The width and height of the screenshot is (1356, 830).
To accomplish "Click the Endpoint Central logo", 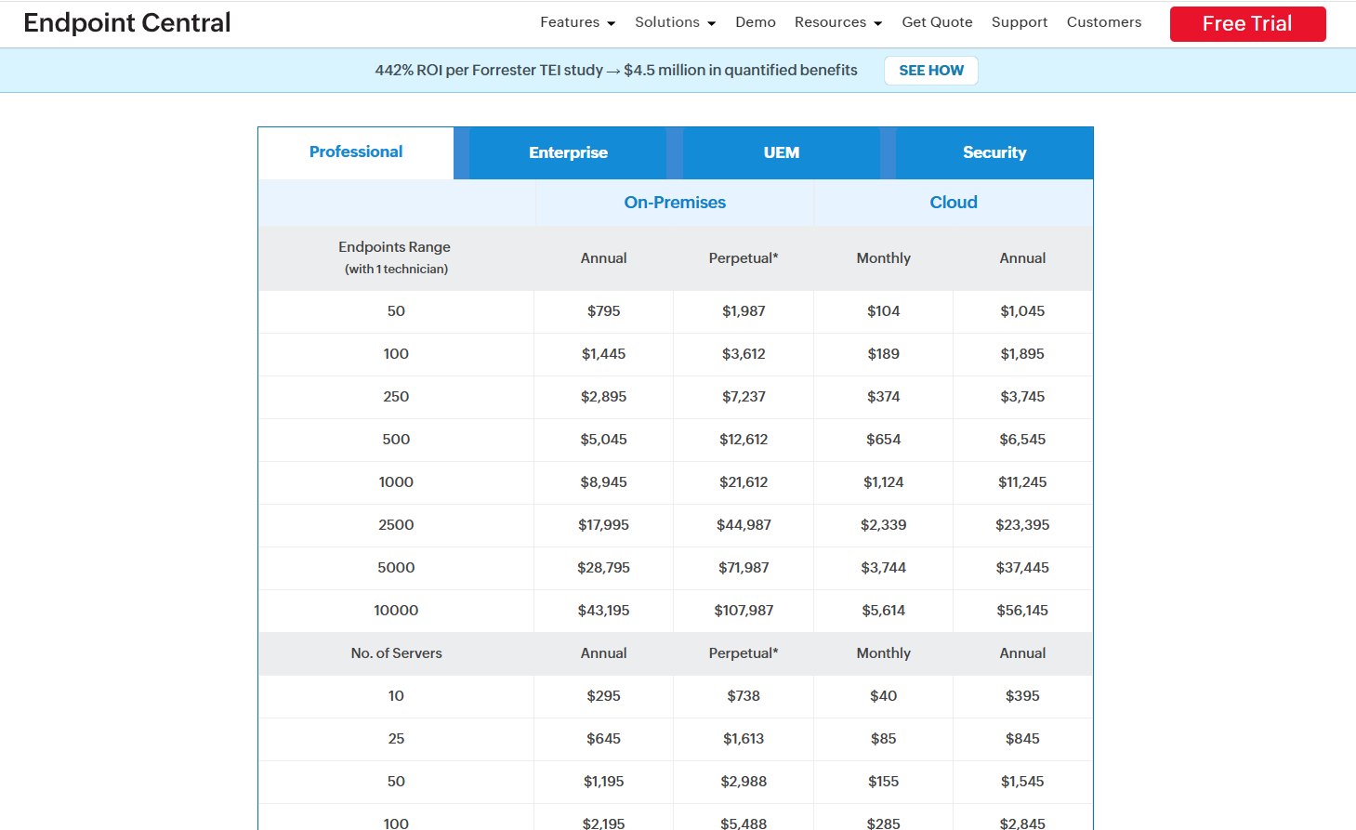I will (x=127, y=23).
